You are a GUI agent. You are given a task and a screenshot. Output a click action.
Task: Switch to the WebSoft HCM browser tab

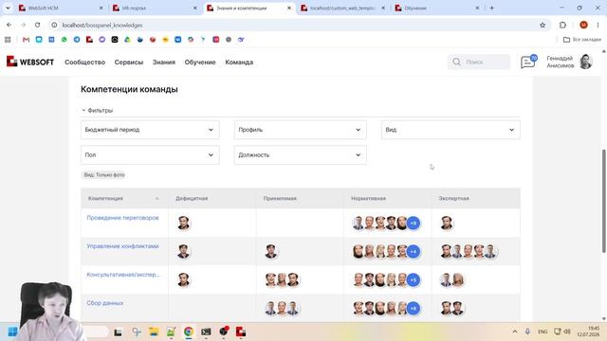tap(61, 8)
